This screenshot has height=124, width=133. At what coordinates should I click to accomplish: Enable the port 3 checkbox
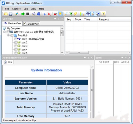16,46
